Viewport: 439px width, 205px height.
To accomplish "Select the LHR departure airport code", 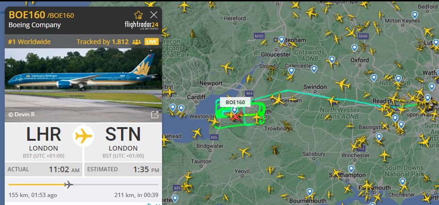I will 44,134.
